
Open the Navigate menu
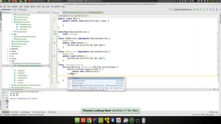tap(15, 7)
